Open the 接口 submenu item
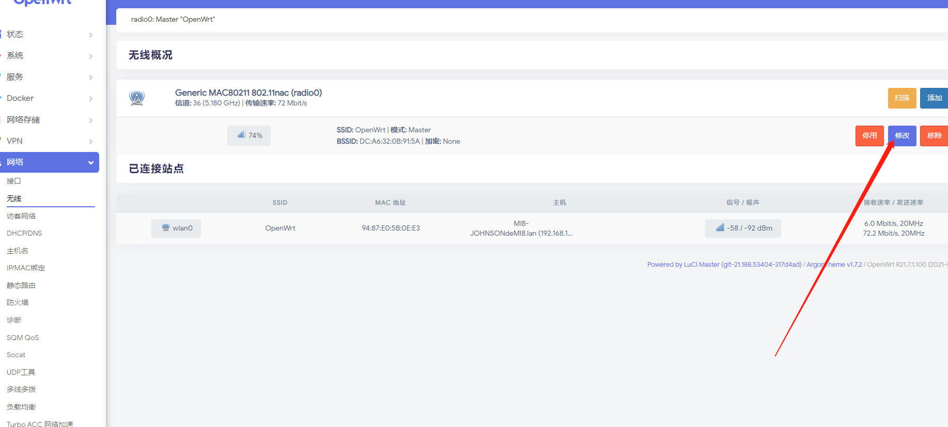This screenshot has width=948, height=427. point(14,181)
